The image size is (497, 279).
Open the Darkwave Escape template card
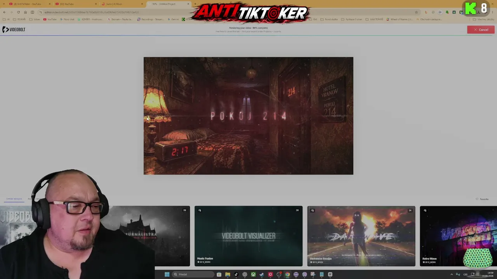(361, 236)
